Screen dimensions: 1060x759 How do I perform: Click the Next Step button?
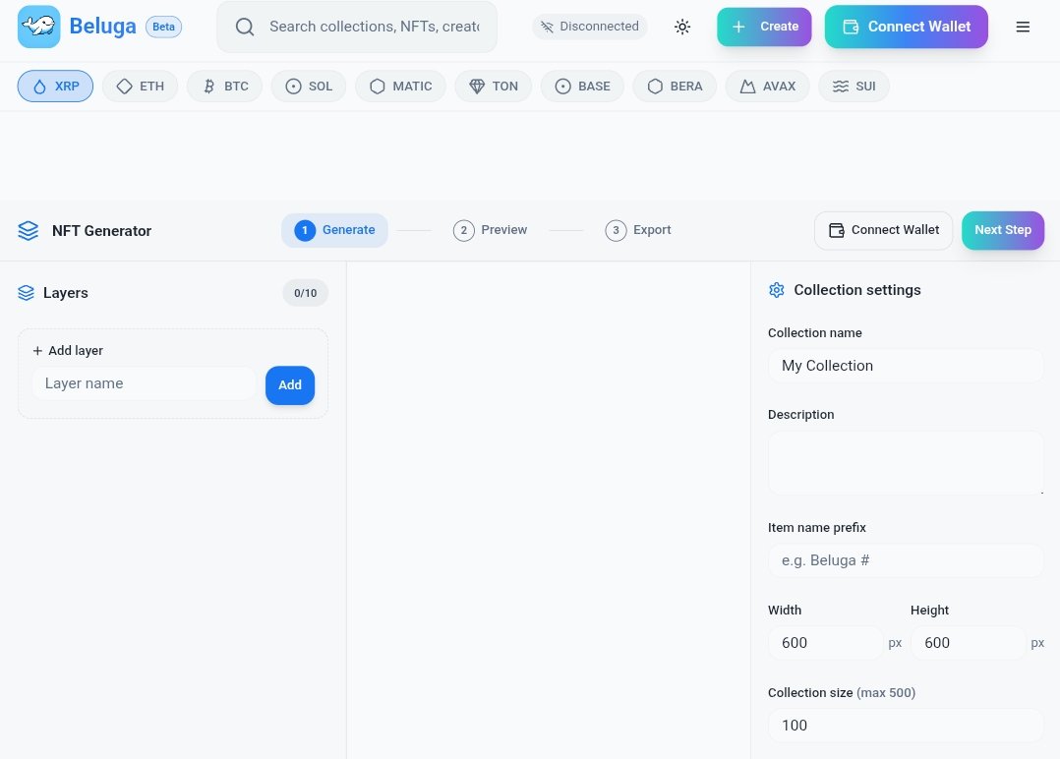[x=1003, y=230]
